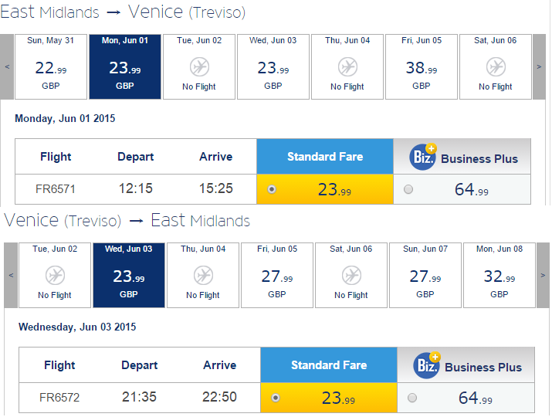
Task: Show earlier outbound dates with left arrow
Action: pyautogui.click(x=7, y=67)
